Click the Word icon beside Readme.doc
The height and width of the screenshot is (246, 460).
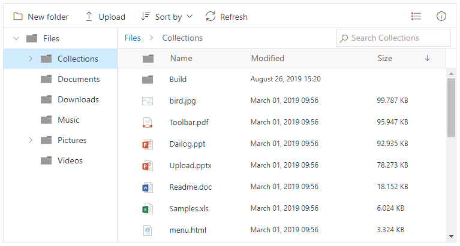(148, 187)
